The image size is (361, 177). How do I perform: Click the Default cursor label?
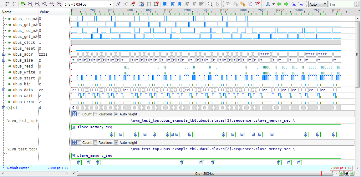[18, 168]
